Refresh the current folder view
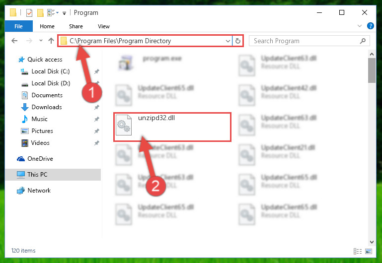 [x=238, y=41]
